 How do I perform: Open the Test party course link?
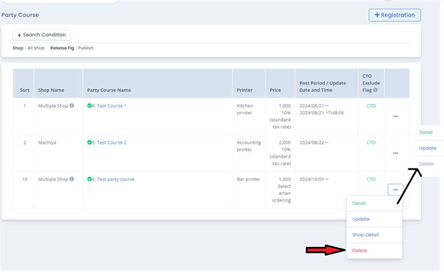pyautogui.click(x=115, y=179)
